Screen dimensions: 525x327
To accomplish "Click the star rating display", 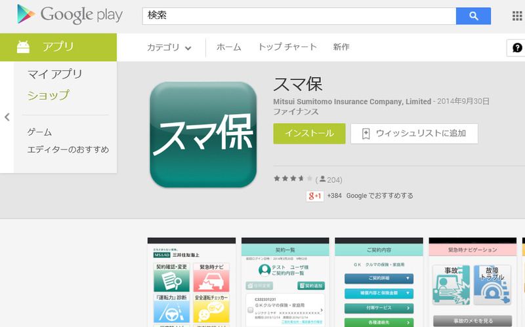I will coord(292,179).
